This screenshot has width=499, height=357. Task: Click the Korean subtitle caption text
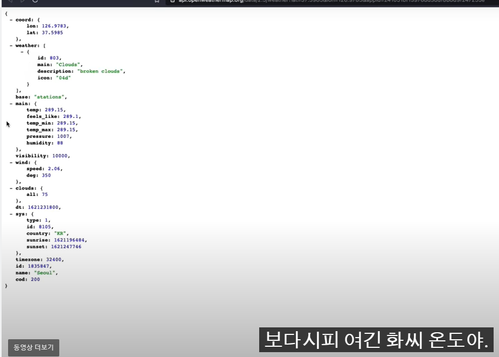(376, 340)
